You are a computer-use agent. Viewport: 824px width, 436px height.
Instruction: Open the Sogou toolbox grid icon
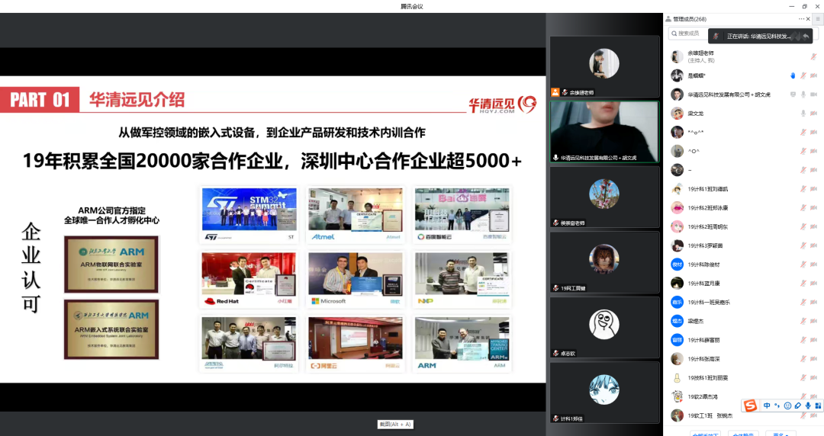(x=818, y=406)
